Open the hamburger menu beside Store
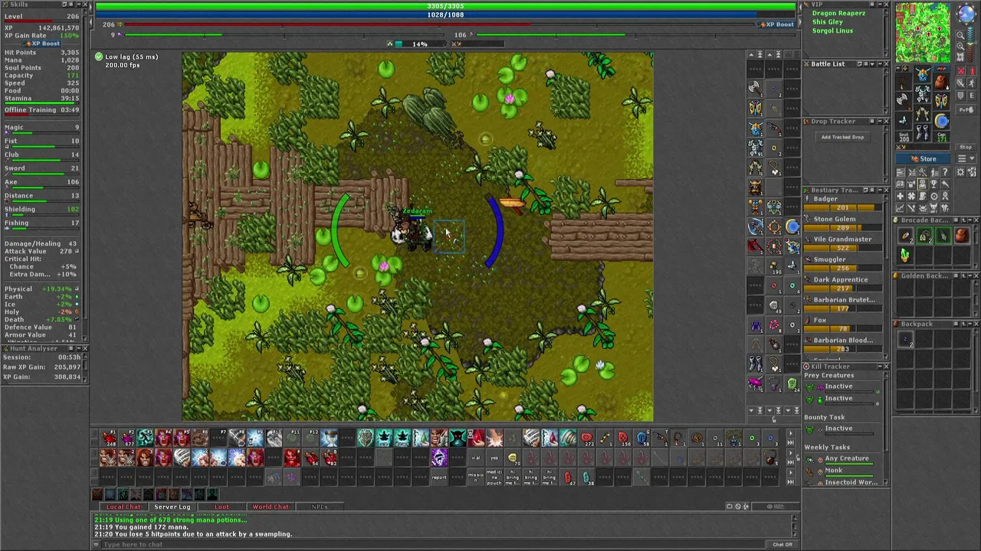 tap(966, 158)
